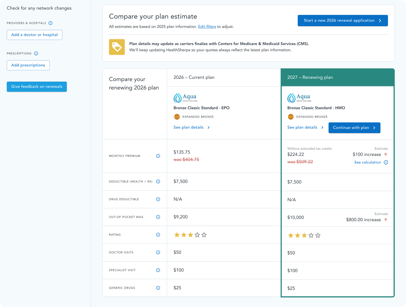This screenshot has width=406, height=307.
Task: Open Deductible (Health + Rx) info icon
Action: 158,181
